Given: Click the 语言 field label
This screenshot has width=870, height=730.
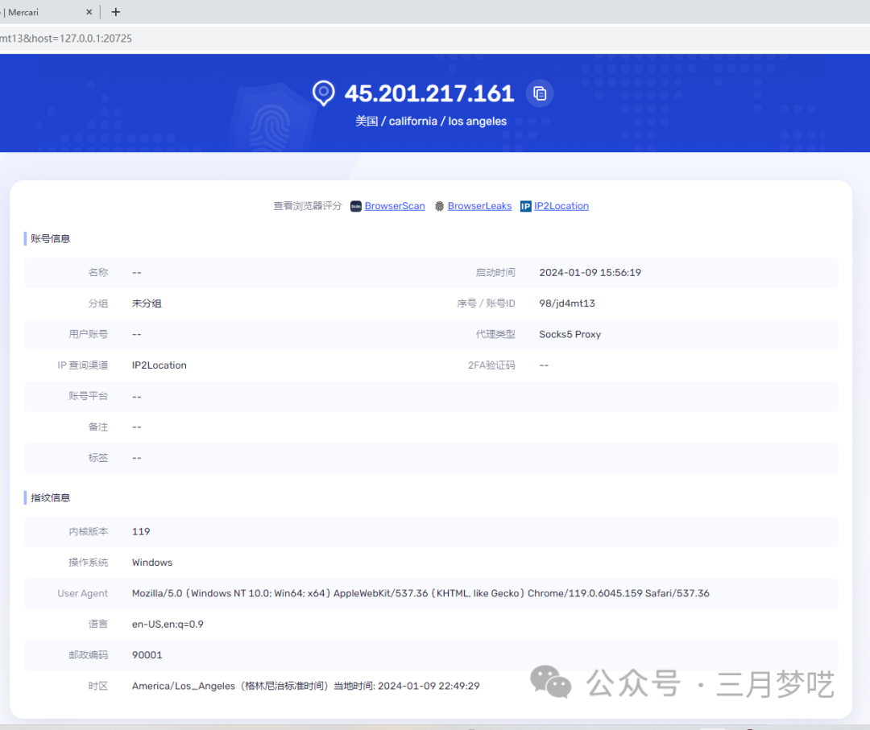Looking at the screenshot, I should point(98,624).
